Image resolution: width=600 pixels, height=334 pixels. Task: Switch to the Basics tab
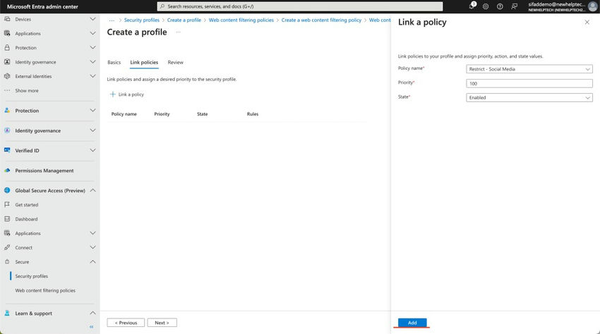point(114,62)
